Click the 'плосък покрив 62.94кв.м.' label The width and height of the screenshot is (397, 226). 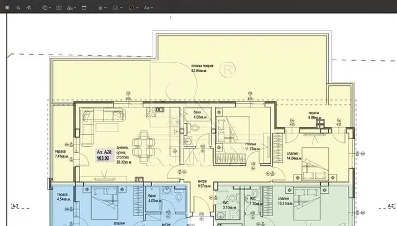(202, 68)
